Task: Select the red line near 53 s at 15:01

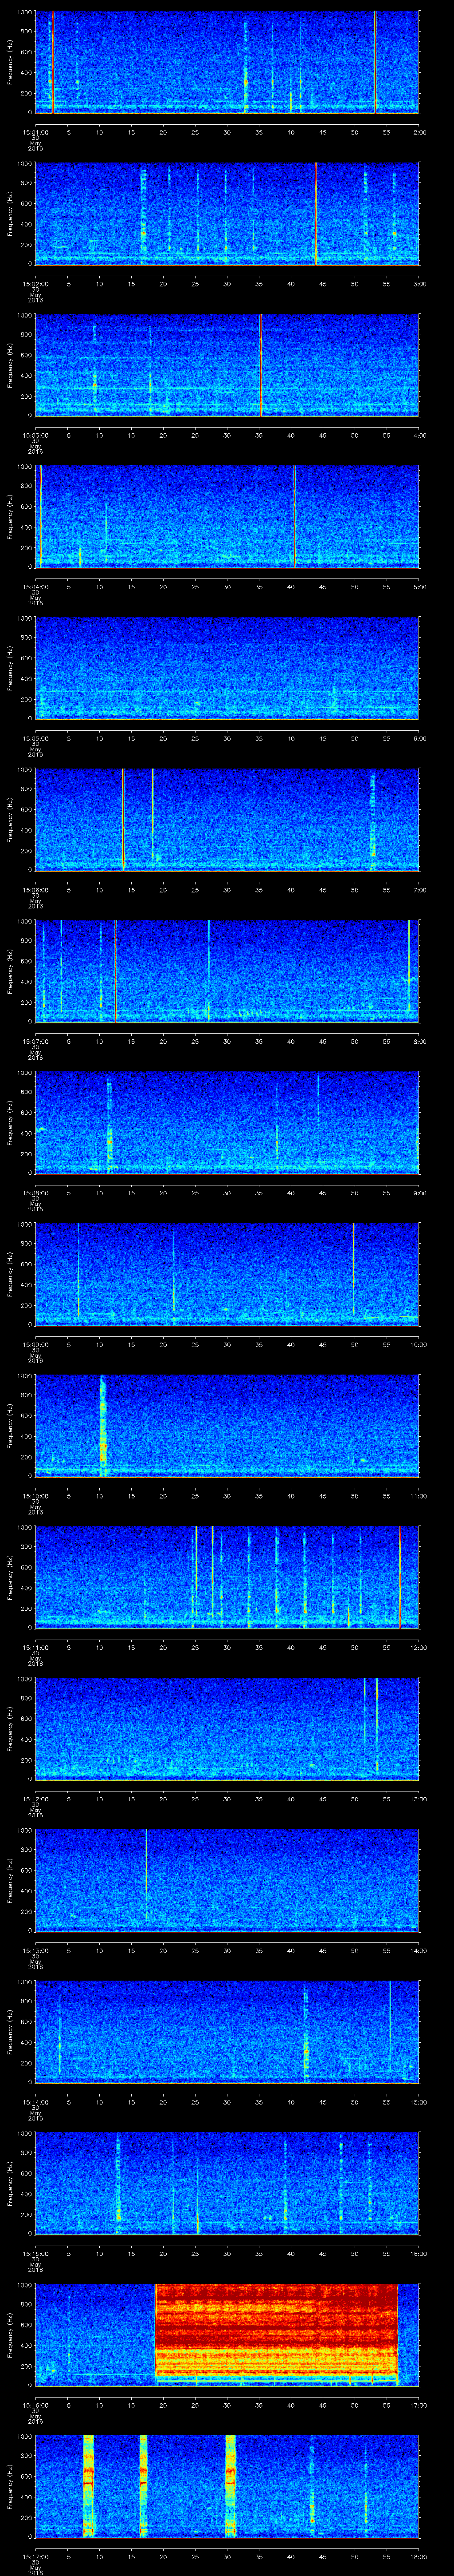Action: [x=375, y=62]
